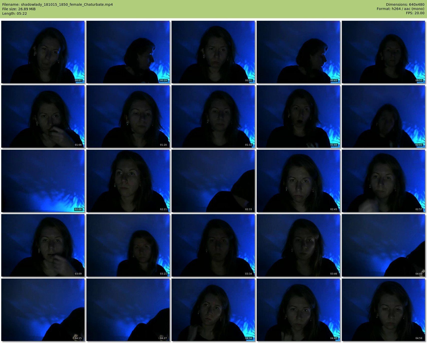Open the frame timestamped 01:32
Viewport: 427px width, 343px height.
pyautogui.click(x=213, y=116)
